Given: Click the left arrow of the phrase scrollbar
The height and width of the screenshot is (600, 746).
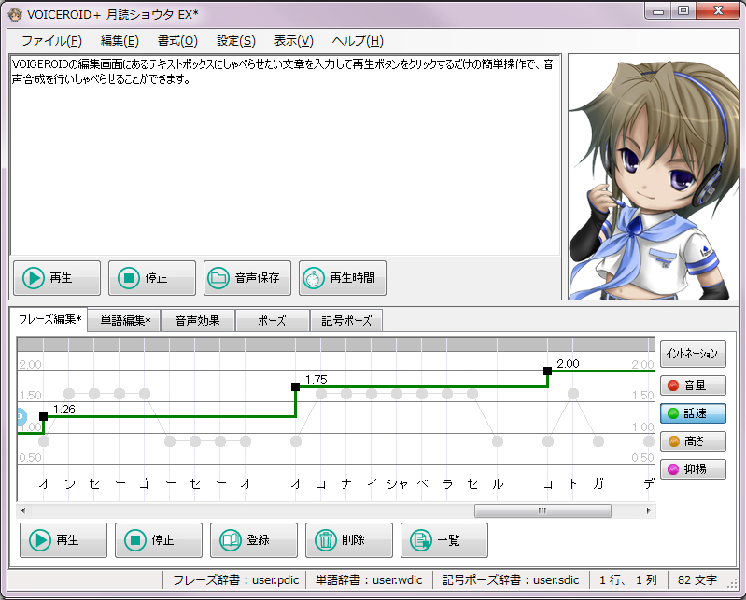Looking at the screenshot, I should [x=22, y=511].
